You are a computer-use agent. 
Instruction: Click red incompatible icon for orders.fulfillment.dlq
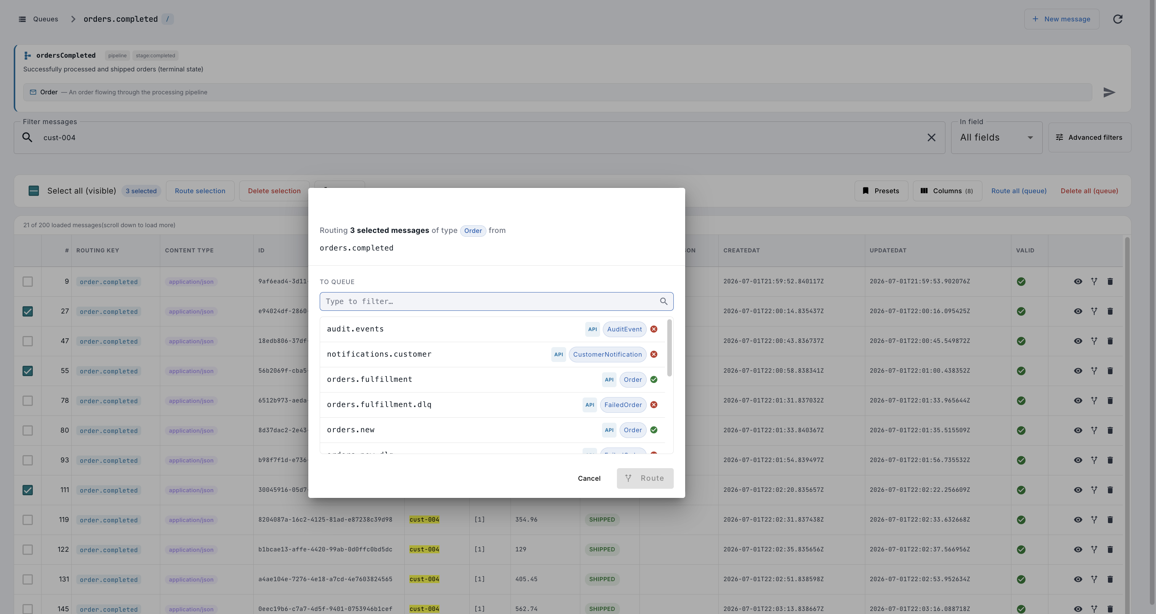pyautogui.click(x=654, y=405)
